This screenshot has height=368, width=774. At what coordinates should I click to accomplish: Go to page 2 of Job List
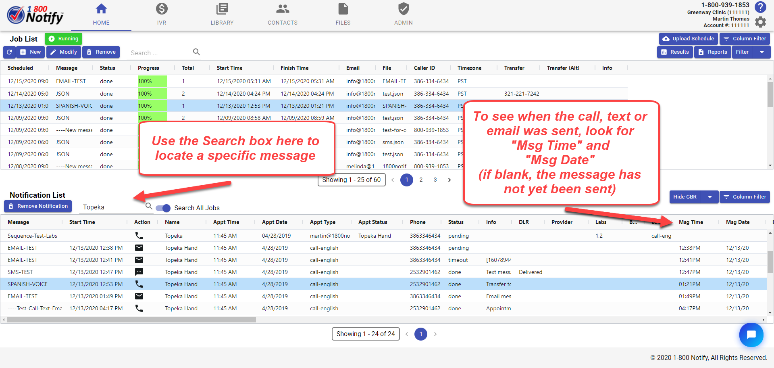pyautogui.click(x=421, y=180)
